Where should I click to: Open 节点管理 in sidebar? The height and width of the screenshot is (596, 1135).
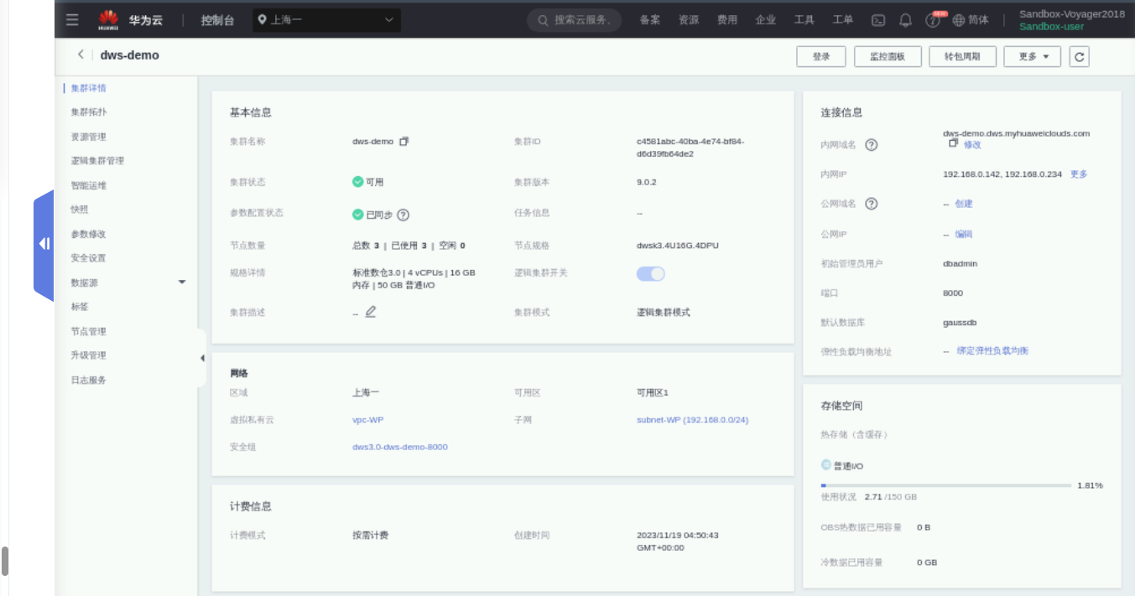[x=88, y=331]
